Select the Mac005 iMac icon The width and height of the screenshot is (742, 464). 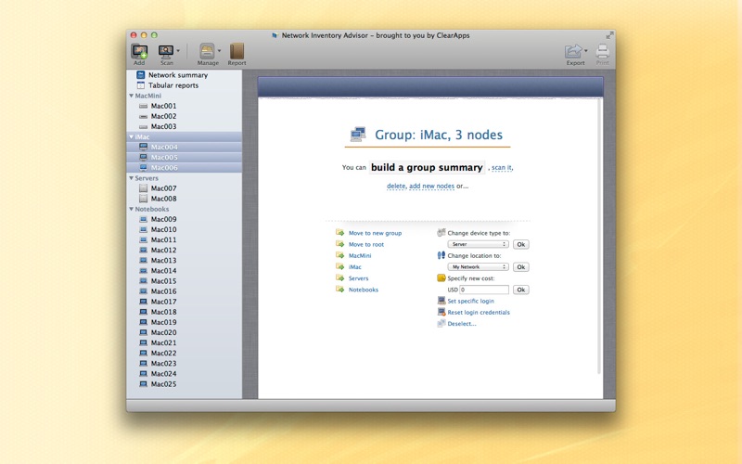[143, 157]
